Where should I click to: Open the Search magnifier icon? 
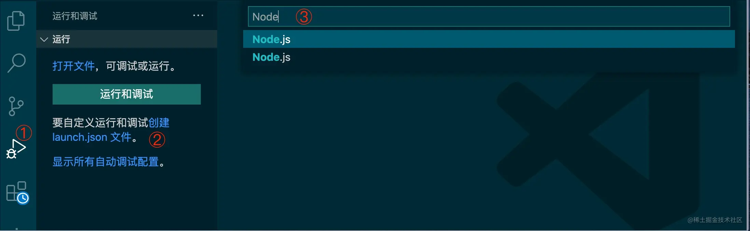point(16,63)
